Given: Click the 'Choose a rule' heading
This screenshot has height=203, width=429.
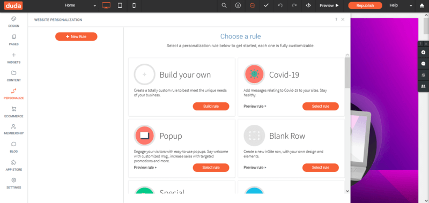Looking at the screenshot, I should (240, 36).
